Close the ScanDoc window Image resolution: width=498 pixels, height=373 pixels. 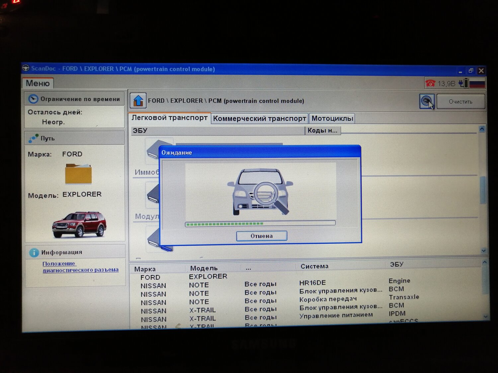pos(481,71)
